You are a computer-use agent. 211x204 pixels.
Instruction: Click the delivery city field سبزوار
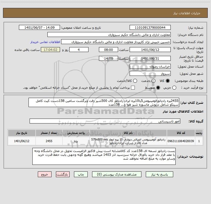click(x=150, y=74)
